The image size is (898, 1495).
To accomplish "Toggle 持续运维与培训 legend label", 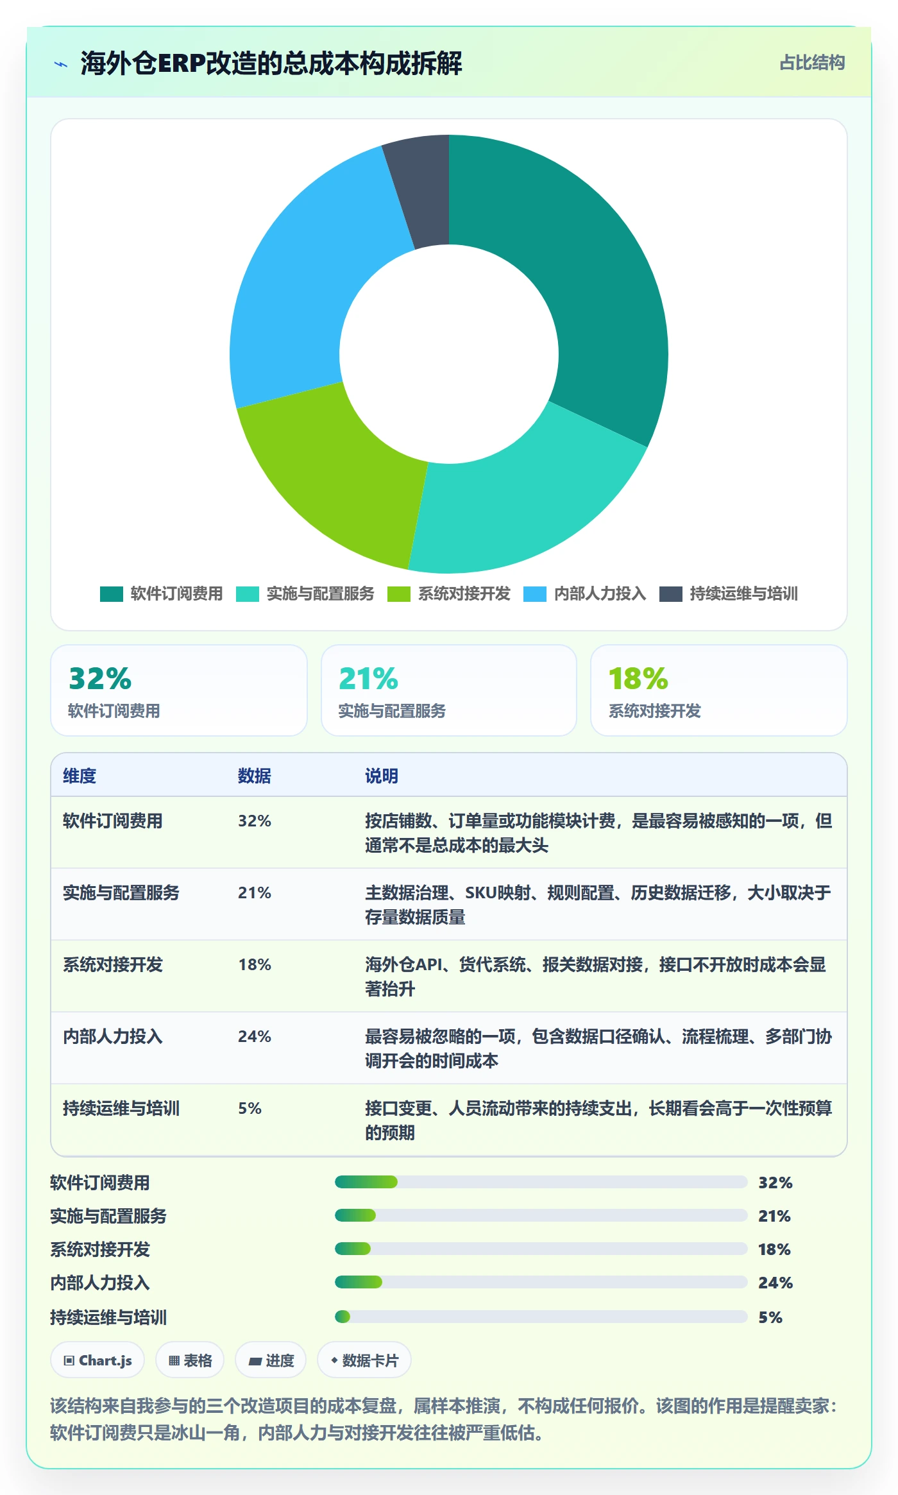I will point(743,594).
